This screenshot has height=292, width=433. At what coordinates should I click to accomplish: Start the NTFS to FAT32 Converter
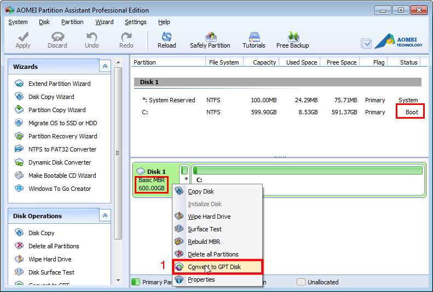62,149
